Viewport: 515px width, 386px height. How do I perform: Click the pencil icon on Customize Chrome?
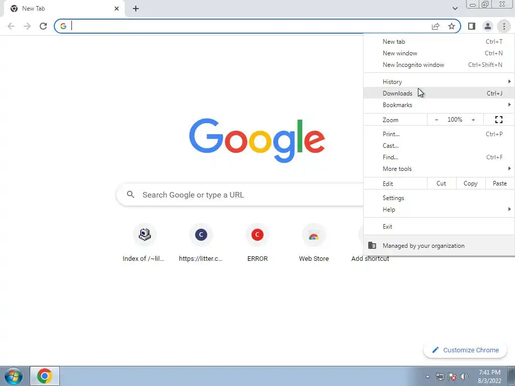[436, 350]
